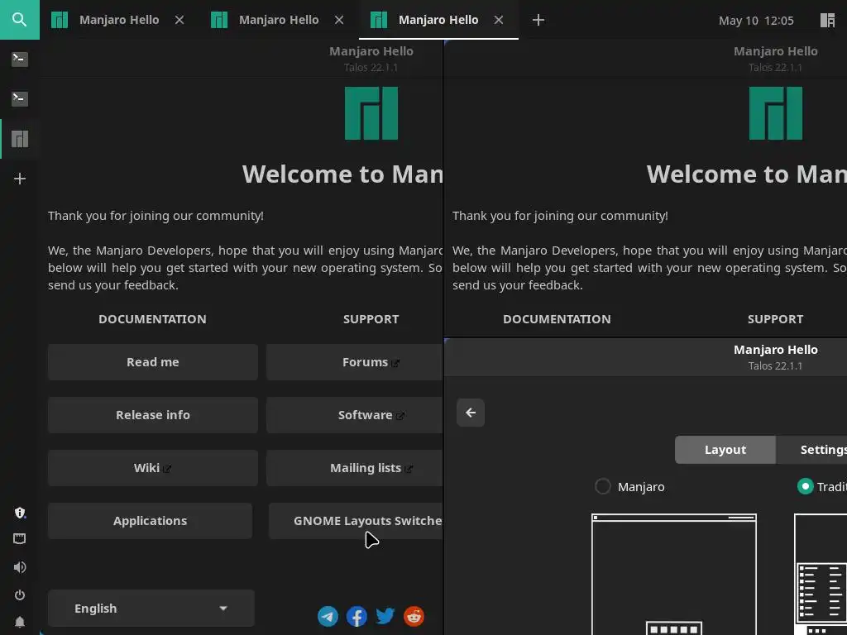Select the Manjaro Hello sidebar workspace icon
This screenshot has height=635, width=847.
click(x=20, y=139)
